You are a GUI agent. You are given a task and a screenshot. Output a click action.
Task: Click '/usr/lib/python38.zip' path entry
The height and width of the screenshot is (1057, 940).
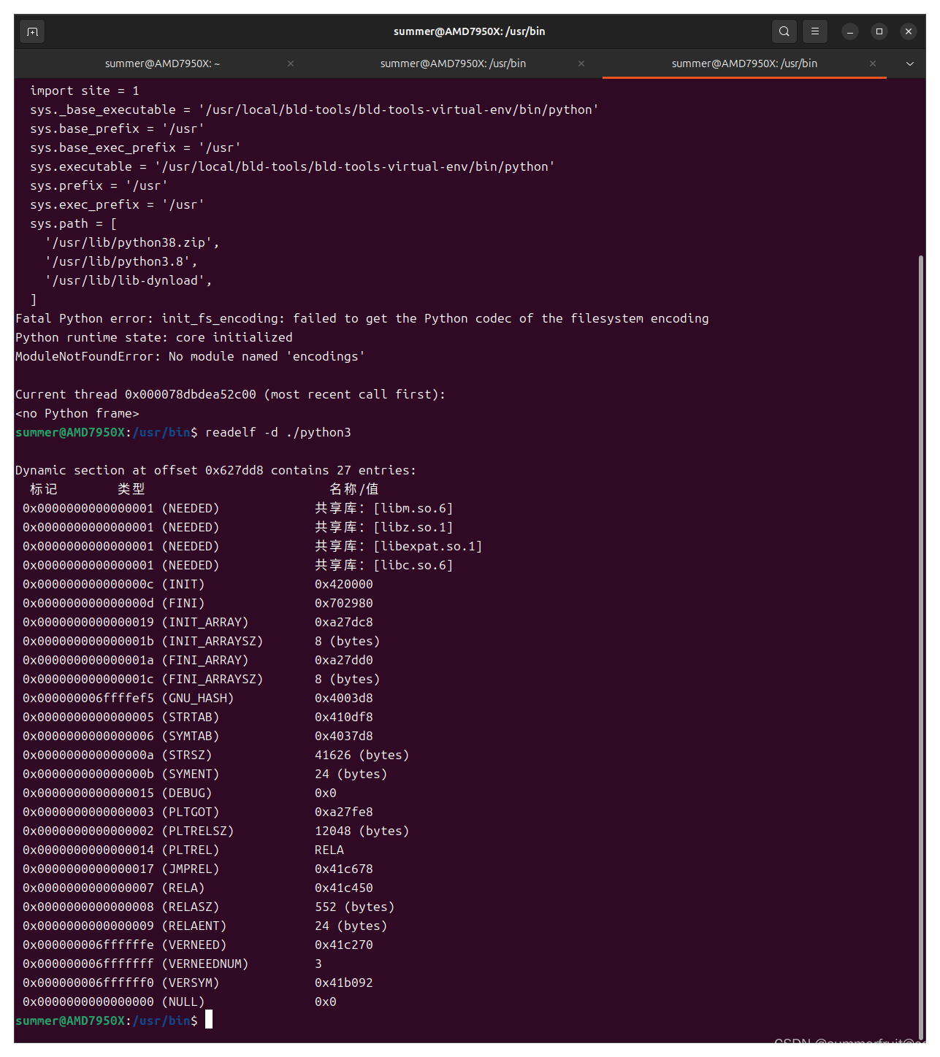point(132,242)
